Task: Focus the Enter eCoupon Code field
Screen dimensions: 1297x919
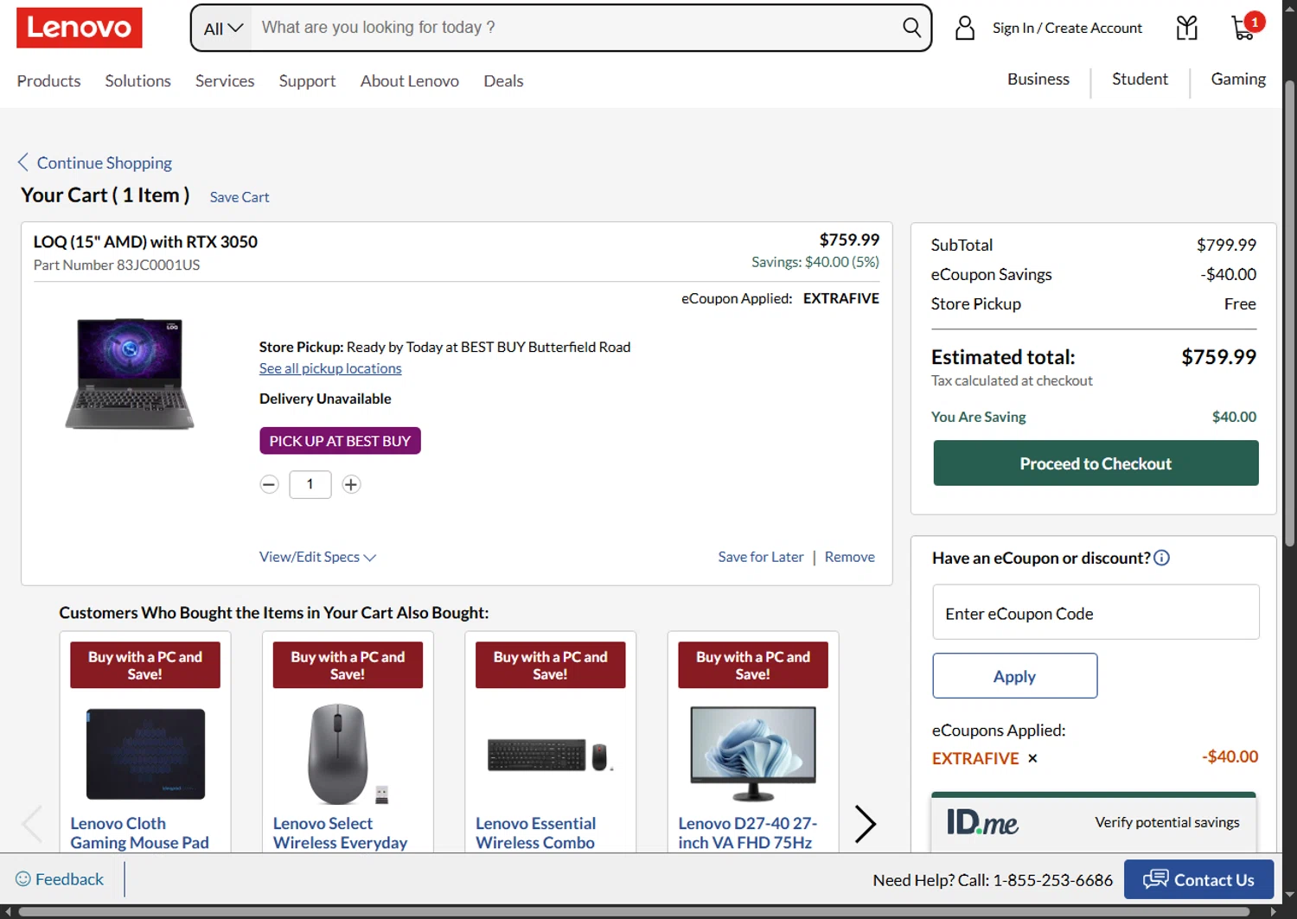Action: pyautogui.click(x=1096, y=612)
